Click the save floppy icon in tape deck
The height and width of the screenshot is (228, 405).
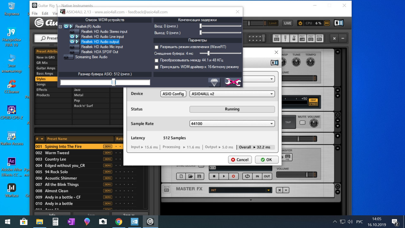199,176
